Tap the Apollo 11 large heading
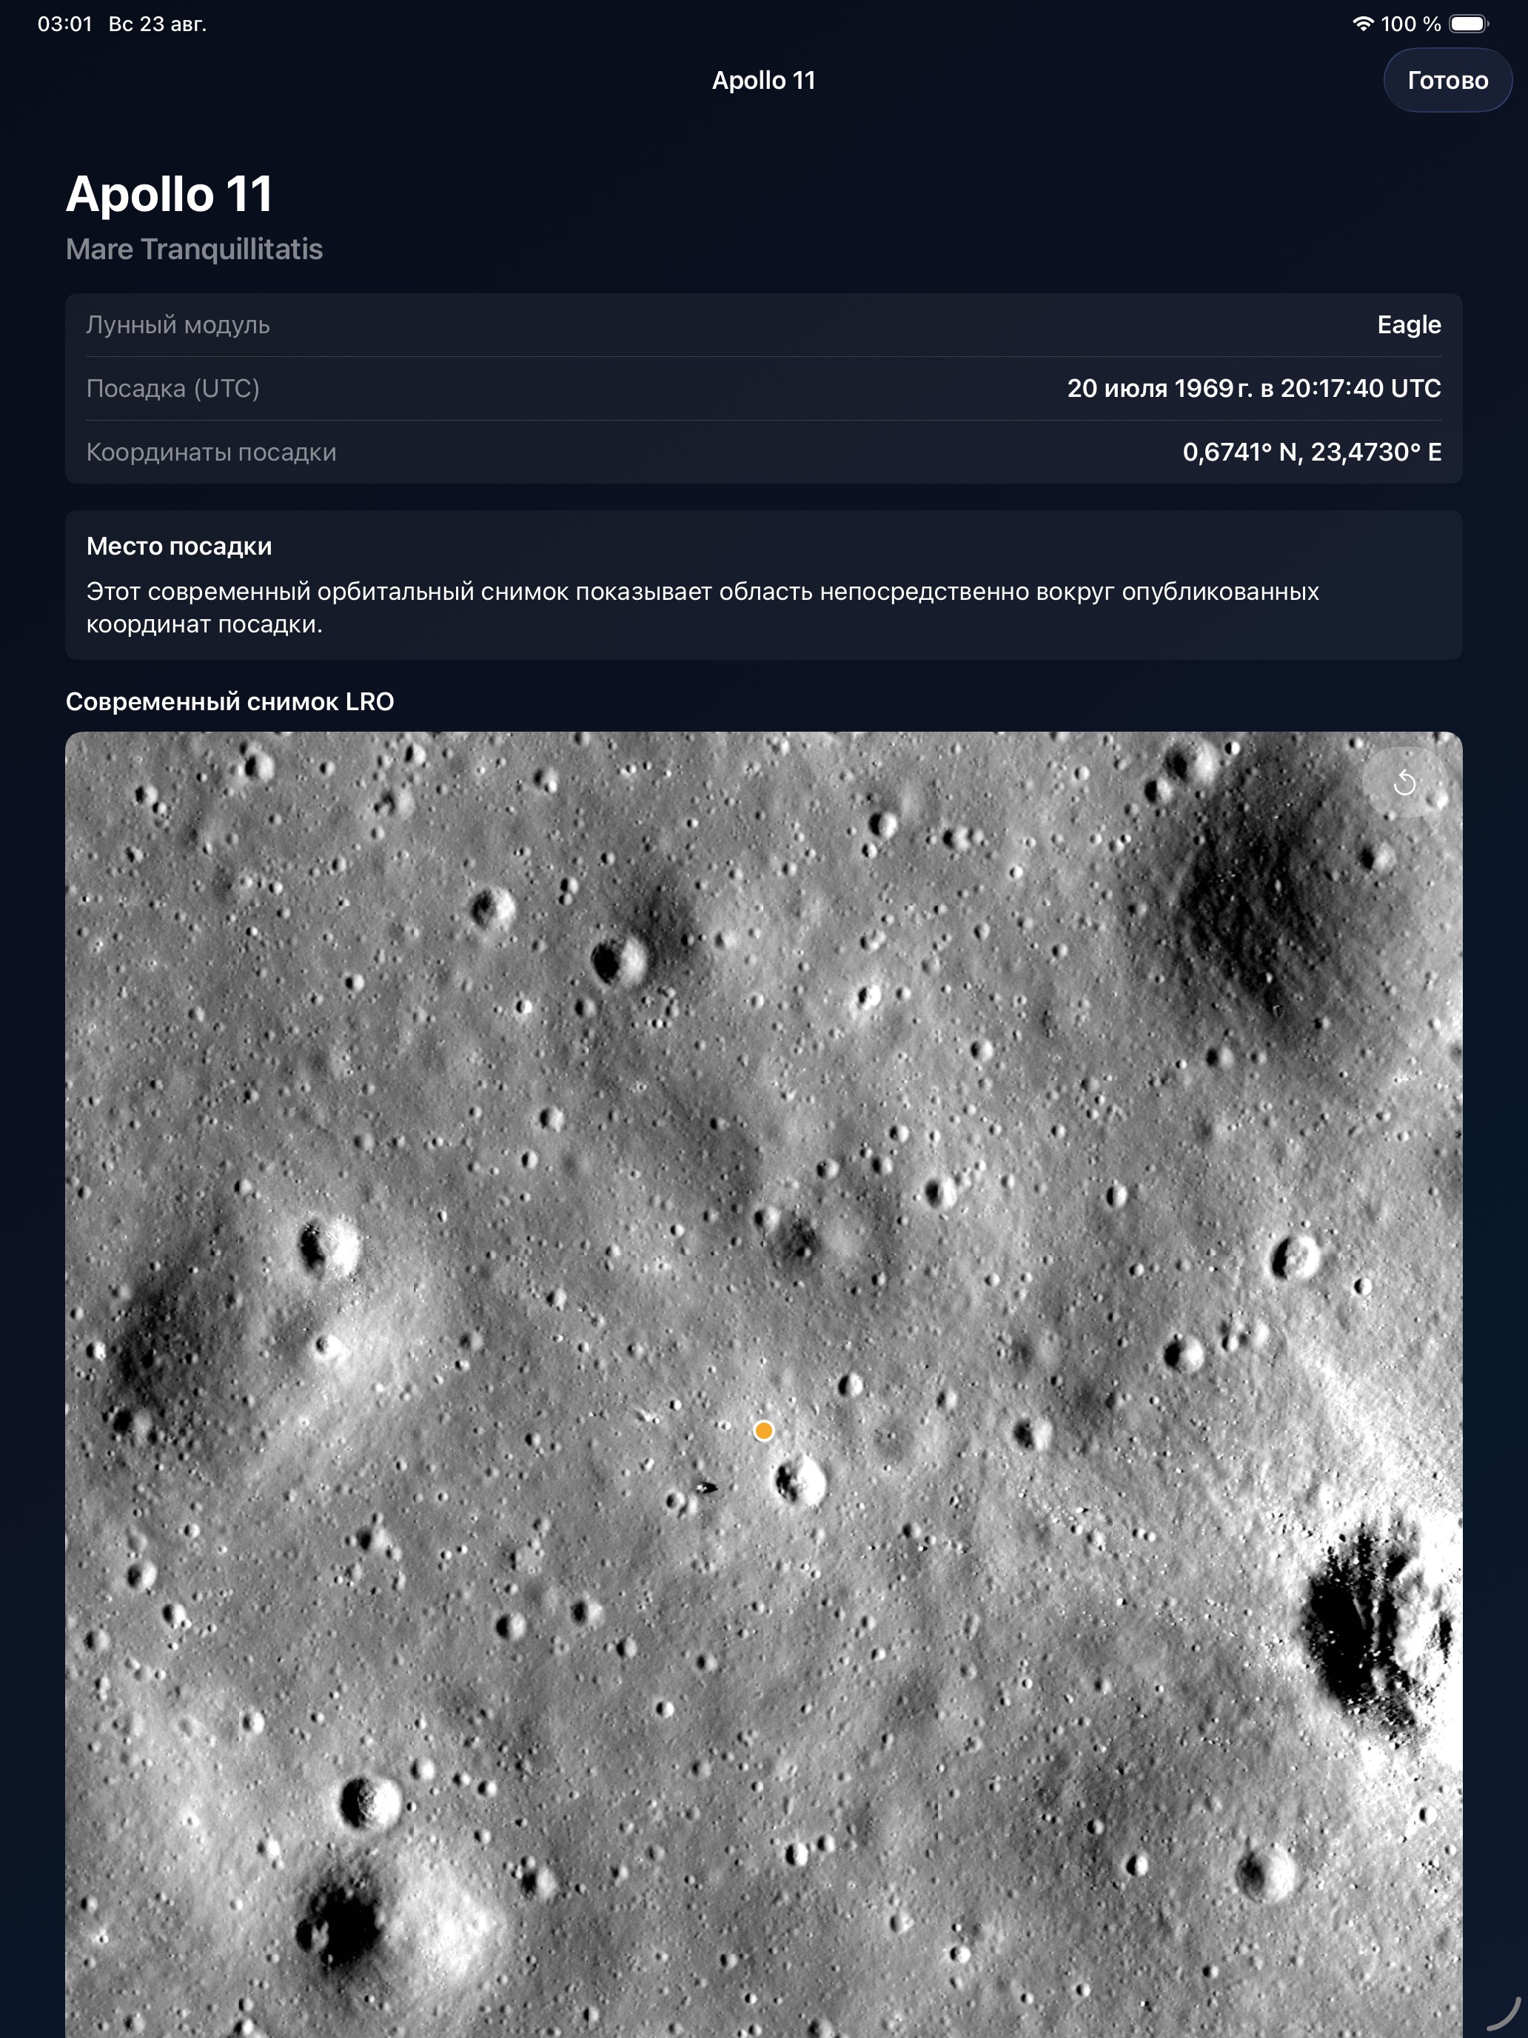 point(170,195)
